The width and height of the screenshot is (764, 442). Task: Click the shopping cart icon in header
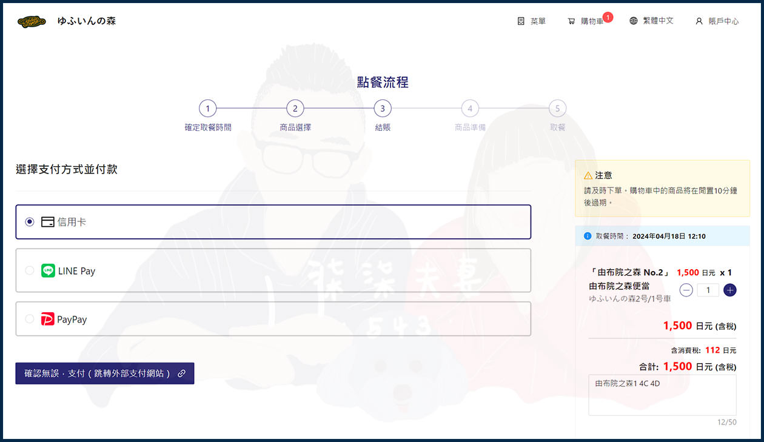pyautogui.click(x=571, y=20)
